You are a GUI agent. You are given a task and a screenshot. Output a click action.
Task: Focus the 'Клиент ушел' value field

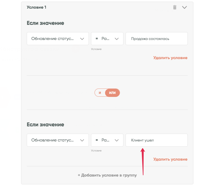156,140
